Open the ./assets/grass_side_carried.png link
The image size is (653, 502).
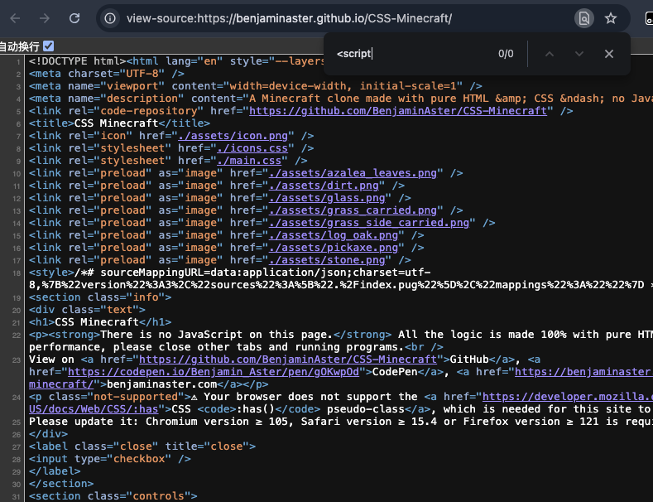click(369, 223)
